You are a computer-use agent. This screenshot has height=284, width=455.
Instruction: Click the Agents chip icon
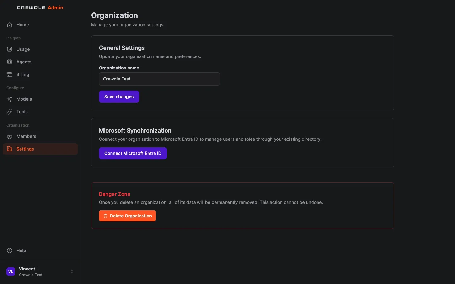9,62
